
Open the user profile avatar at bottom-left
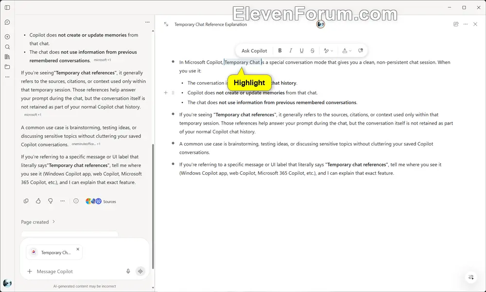(7, 283)
